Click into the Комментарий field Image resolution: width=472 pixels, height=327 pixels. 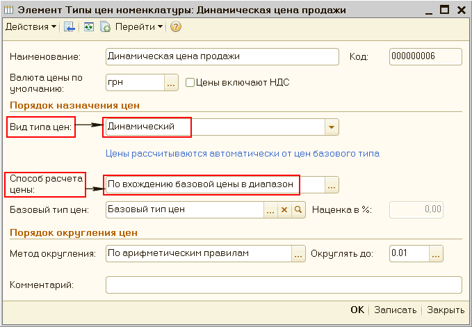coord(283,285)
